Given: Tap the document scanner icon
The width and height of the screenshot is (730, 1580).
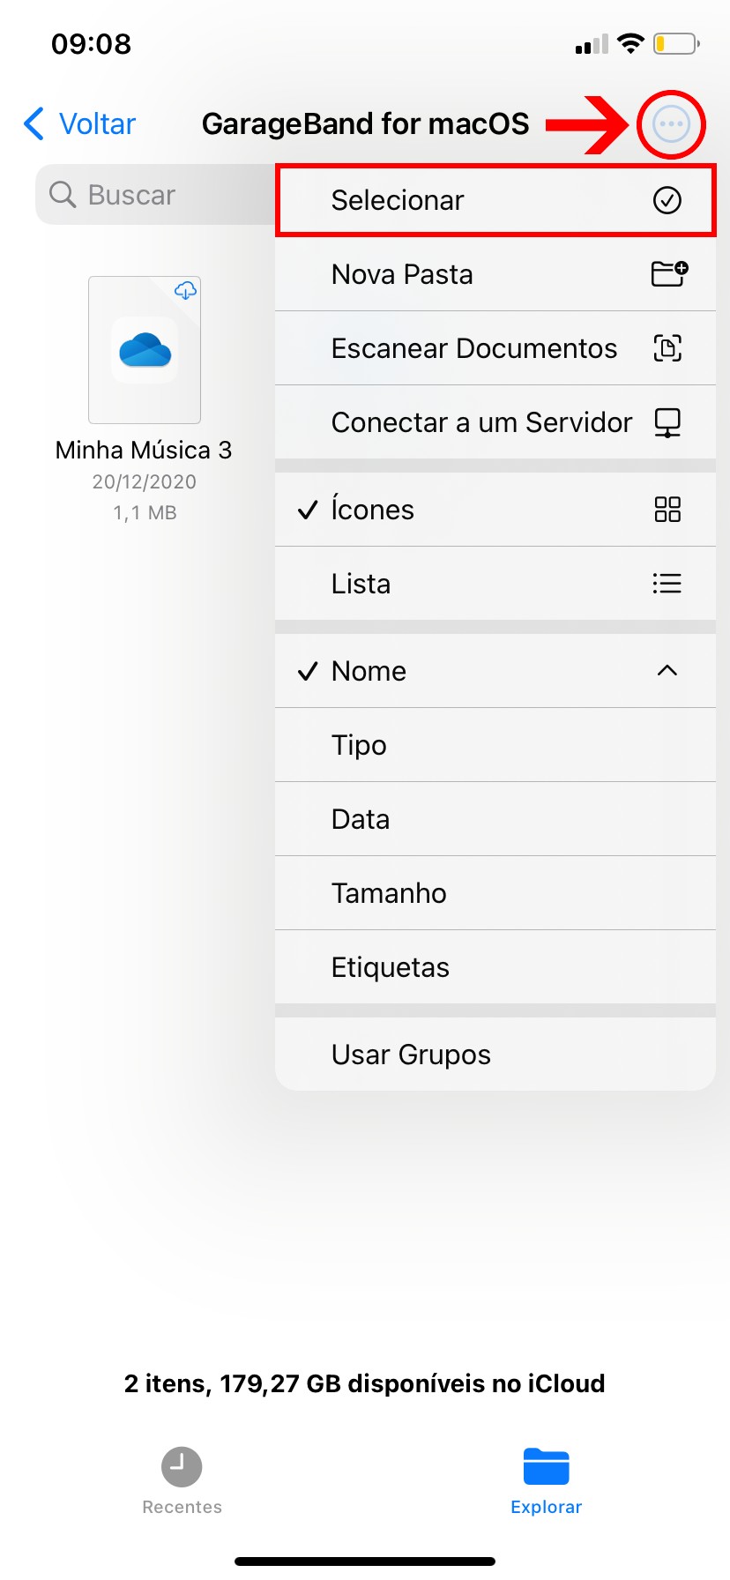Looking at the screenshot, I should 667,348.
